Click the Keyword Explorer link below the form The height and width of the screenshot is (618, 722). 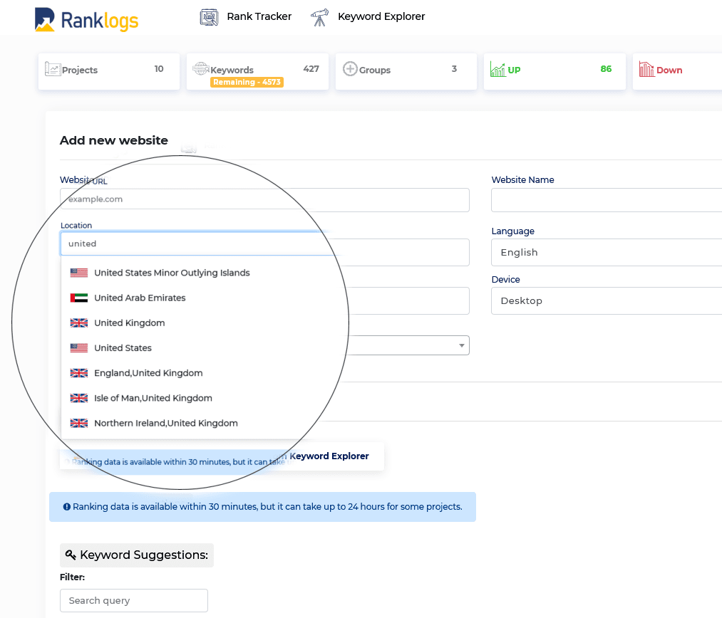pos(329,456)
